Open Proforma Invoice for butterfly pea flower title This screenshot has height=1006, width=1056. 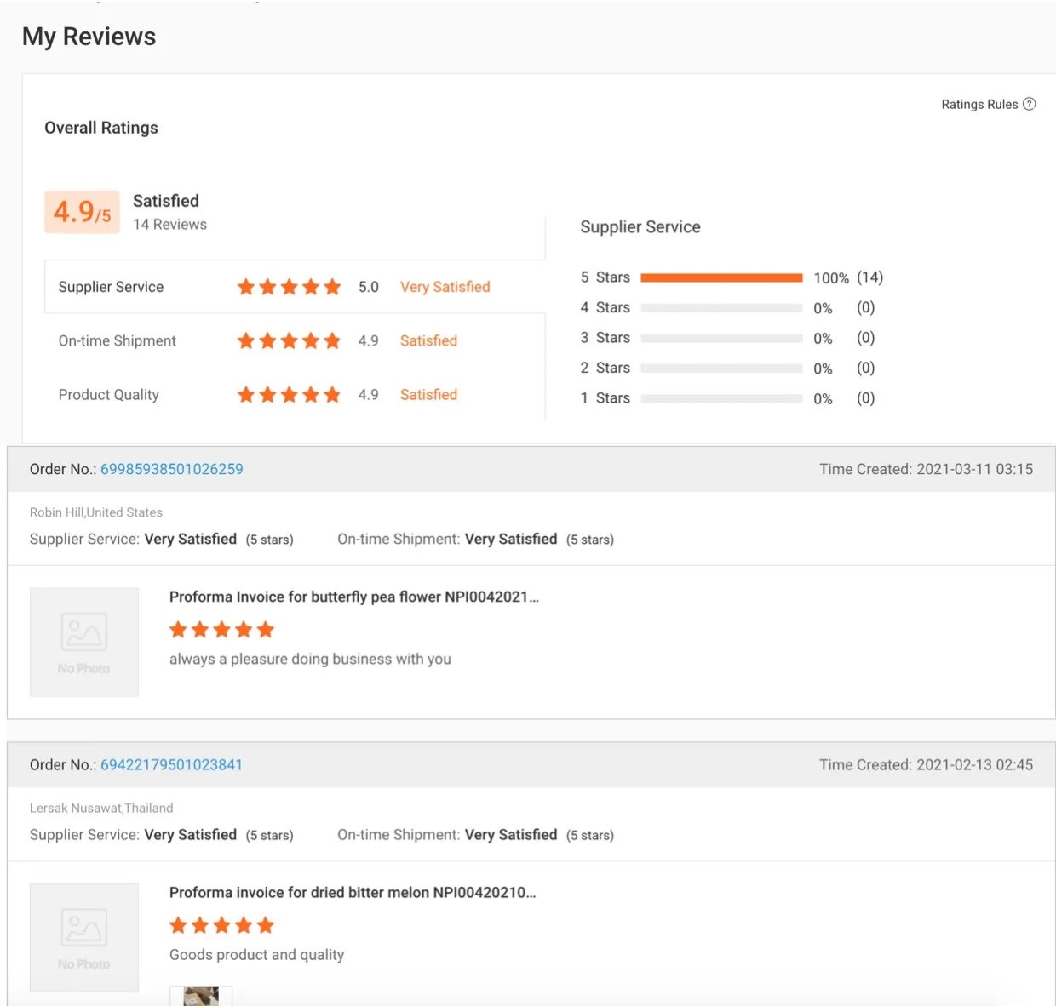(x=354, y=597)
